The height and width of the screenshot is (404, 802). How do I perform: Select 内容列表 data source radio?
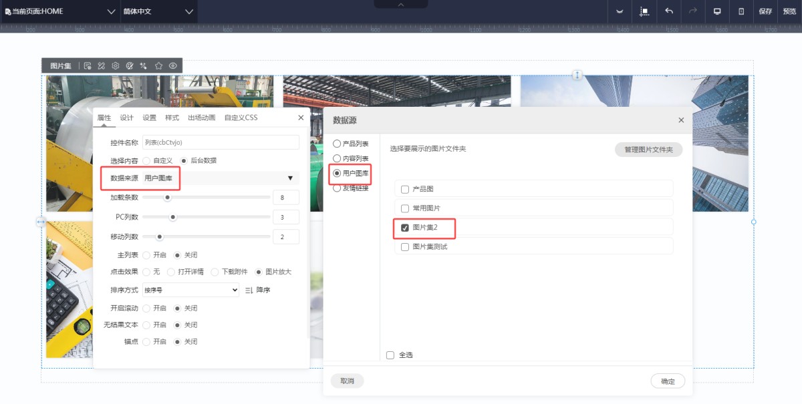coord(337,158)
